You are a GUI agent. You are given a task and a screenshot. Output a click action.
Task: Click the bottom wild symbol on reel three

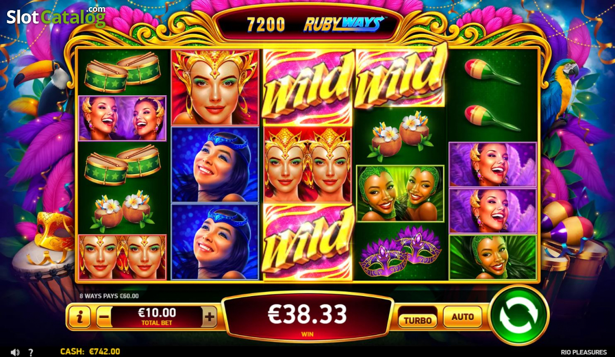(x=307, y=242)
